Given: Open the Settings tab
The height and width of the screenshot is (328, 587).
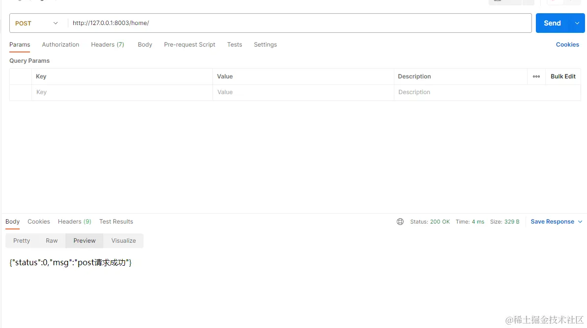Looking at the screenshot, I should pyautogui.click(x=265, y=45).
